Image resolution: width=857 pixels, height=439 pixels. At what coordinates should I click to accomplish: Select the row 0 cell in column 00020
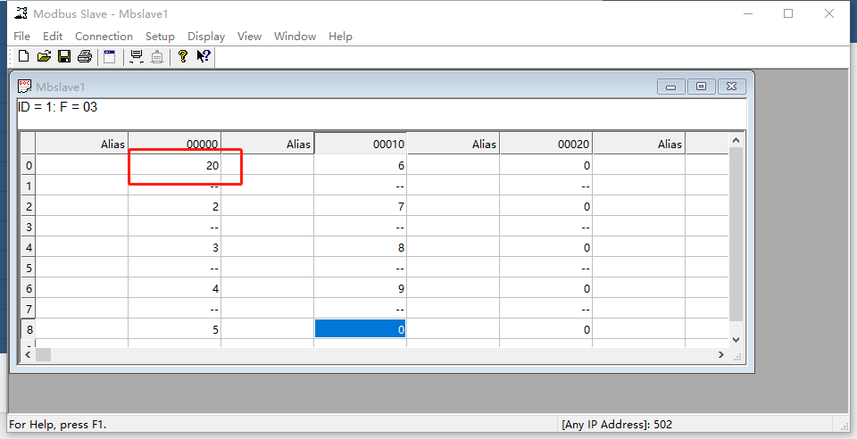(546, 165)
